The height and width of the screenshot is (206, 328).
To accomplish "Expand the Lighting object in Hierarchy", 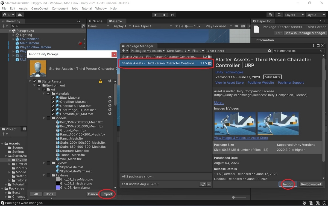I will [x=13, y=35].
